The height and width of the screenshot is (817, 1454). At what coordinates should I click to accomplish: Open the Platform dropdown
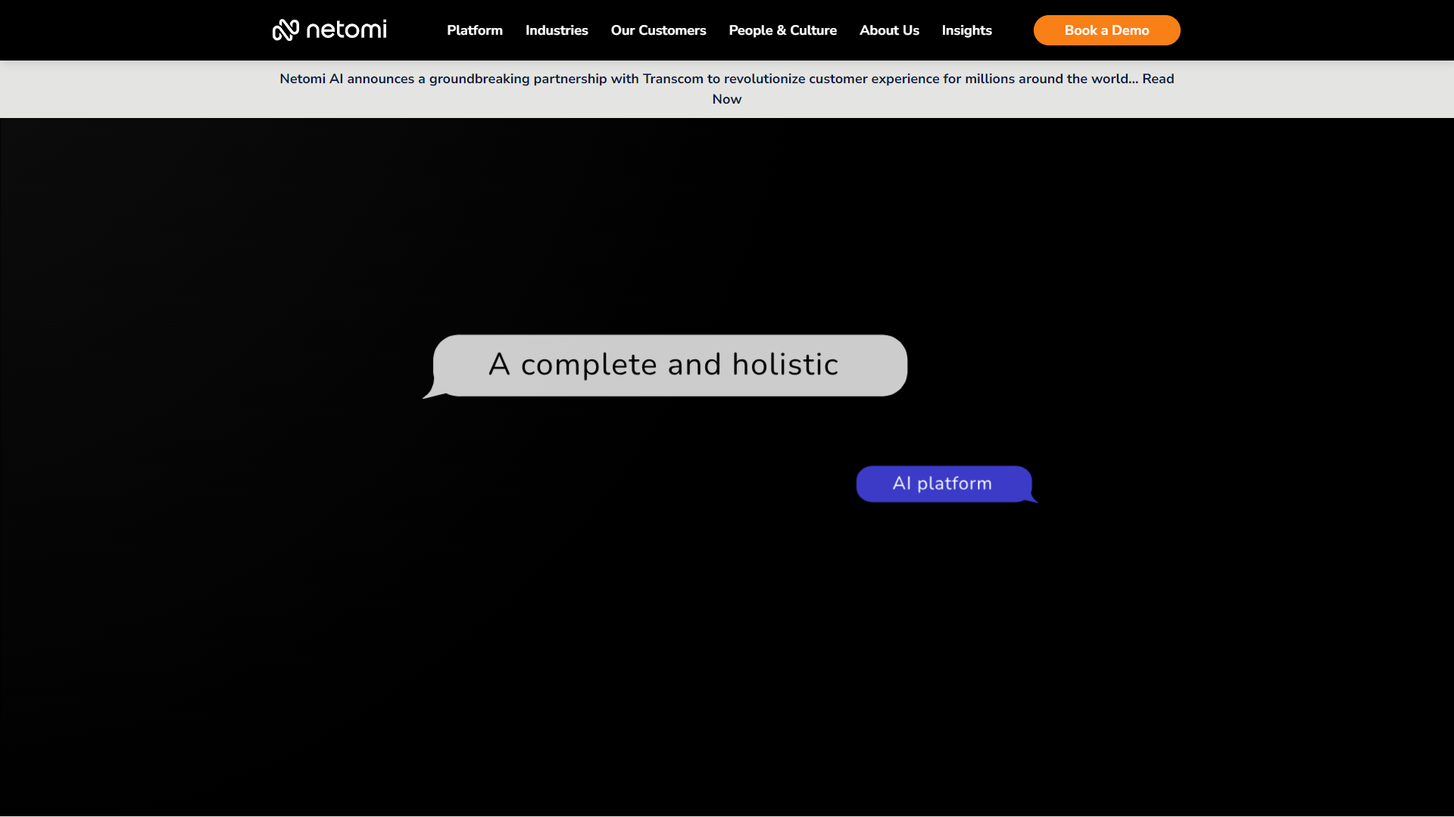[x=474, y=30]
